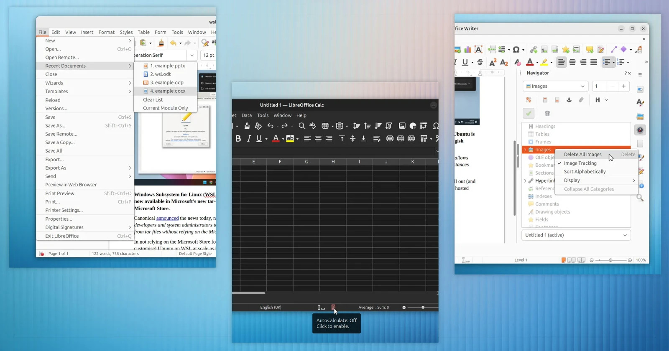This screenshot has height=351, width=669.
Task: Toggle AutoCalculate in Calc status bar
Action: [333, 307]
